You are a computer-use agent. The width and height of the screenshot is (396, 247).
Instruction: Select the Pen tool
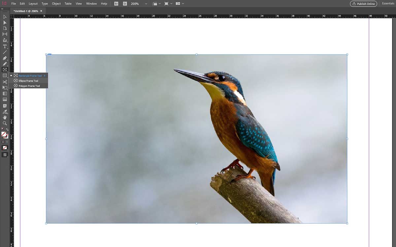(x=5, y=58)
